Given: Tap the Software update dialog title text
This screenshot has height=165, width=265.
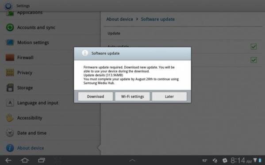Looking at the screenshot, I should (x=105, y=53).
